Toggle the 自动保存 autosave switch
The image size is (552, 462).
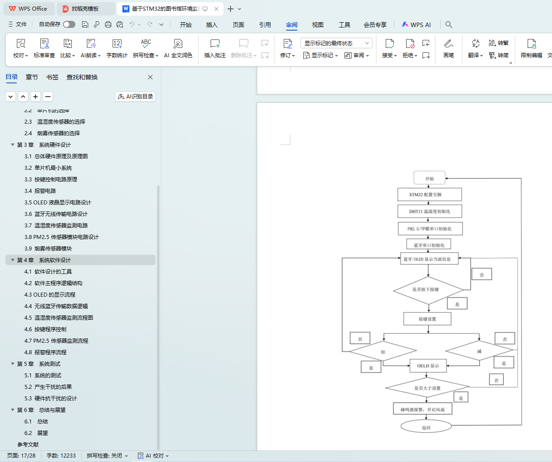[69, 24]
